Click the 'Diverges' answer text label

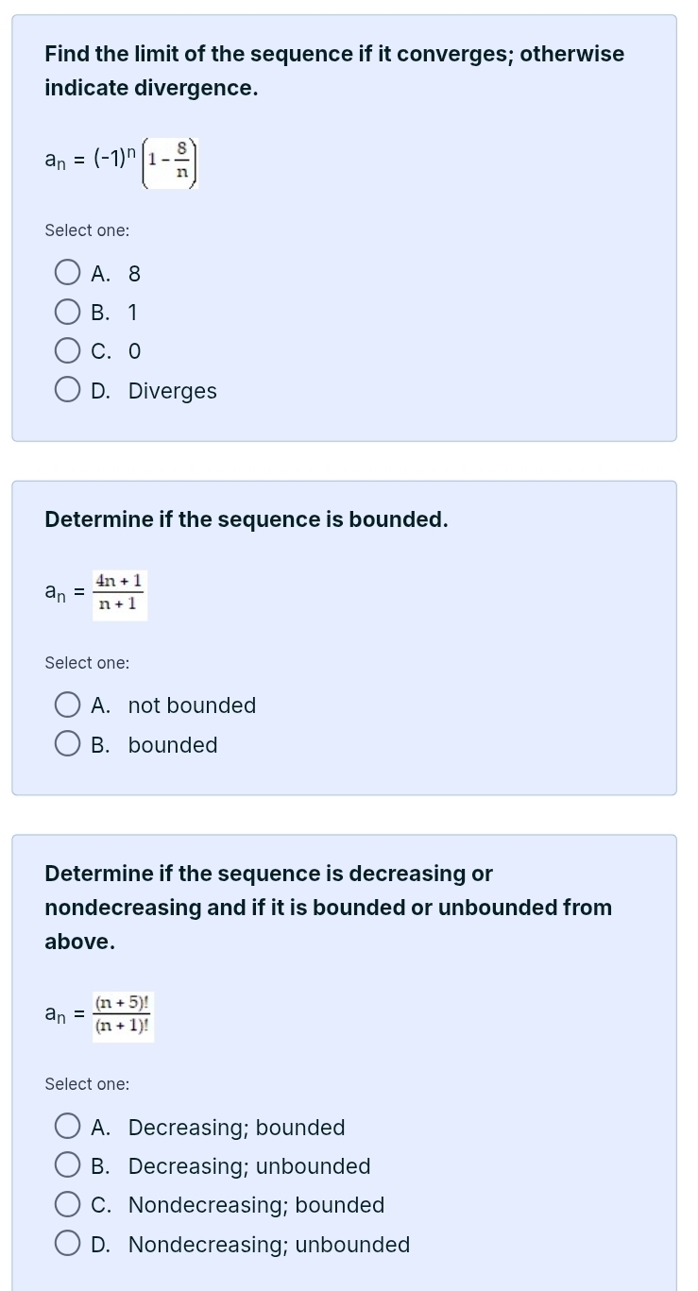click(x=173, y=390)
